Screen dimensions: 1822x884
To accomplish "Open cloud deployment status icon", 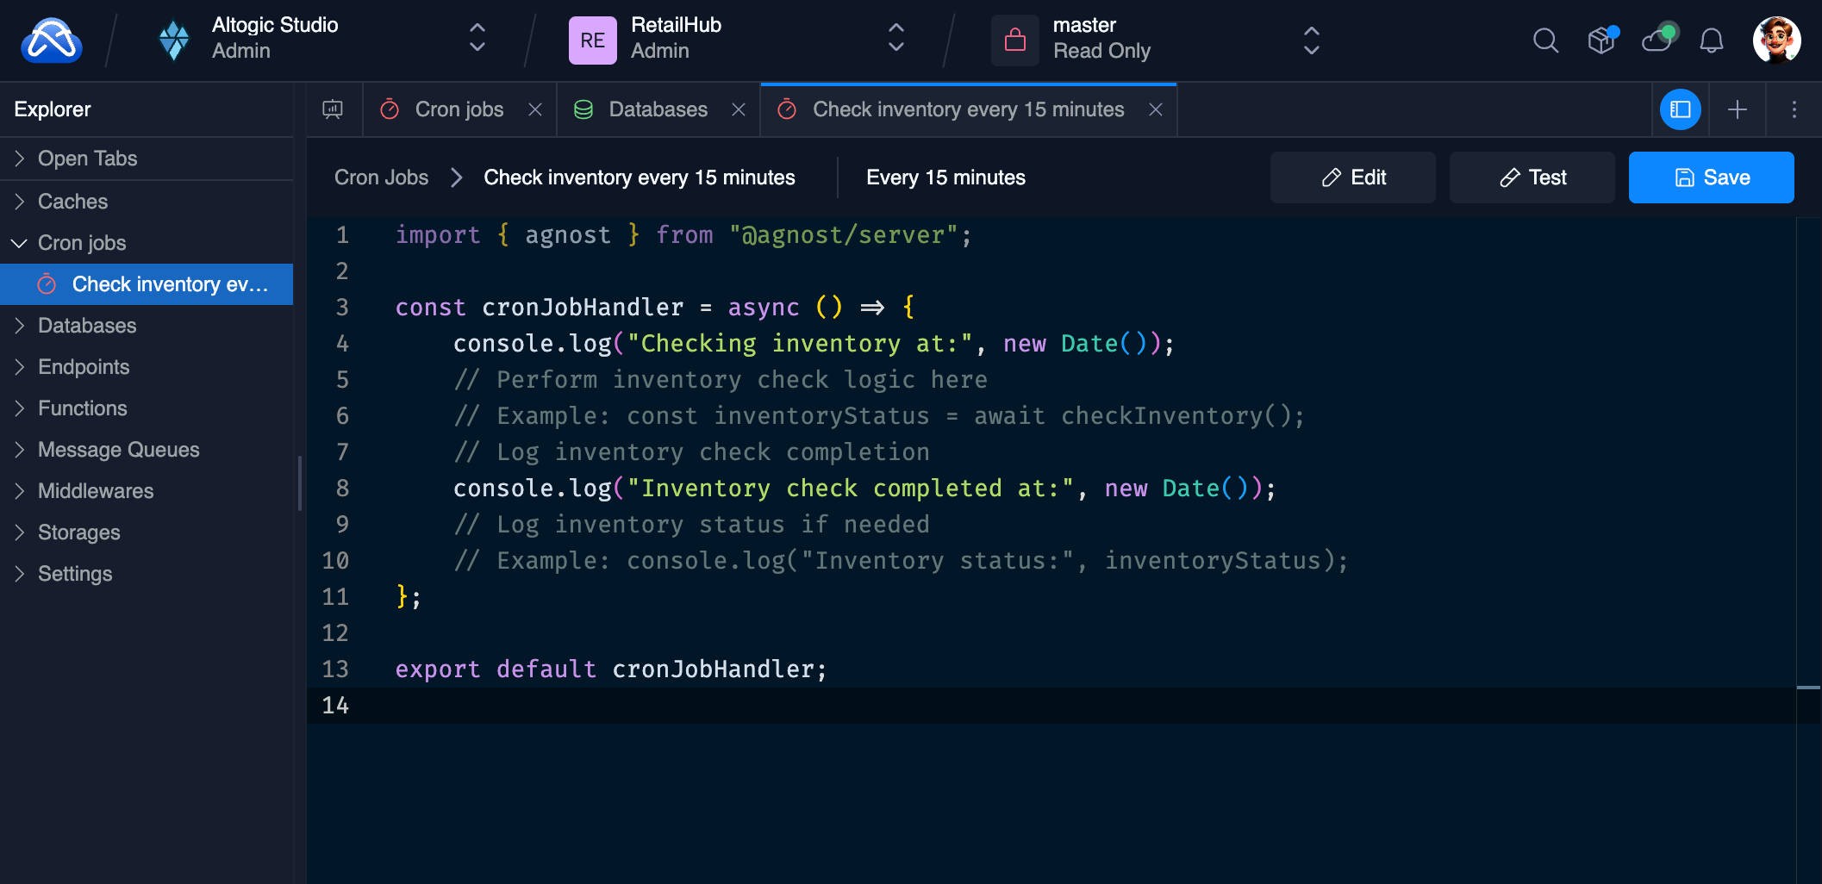I will click(1657, 40).
